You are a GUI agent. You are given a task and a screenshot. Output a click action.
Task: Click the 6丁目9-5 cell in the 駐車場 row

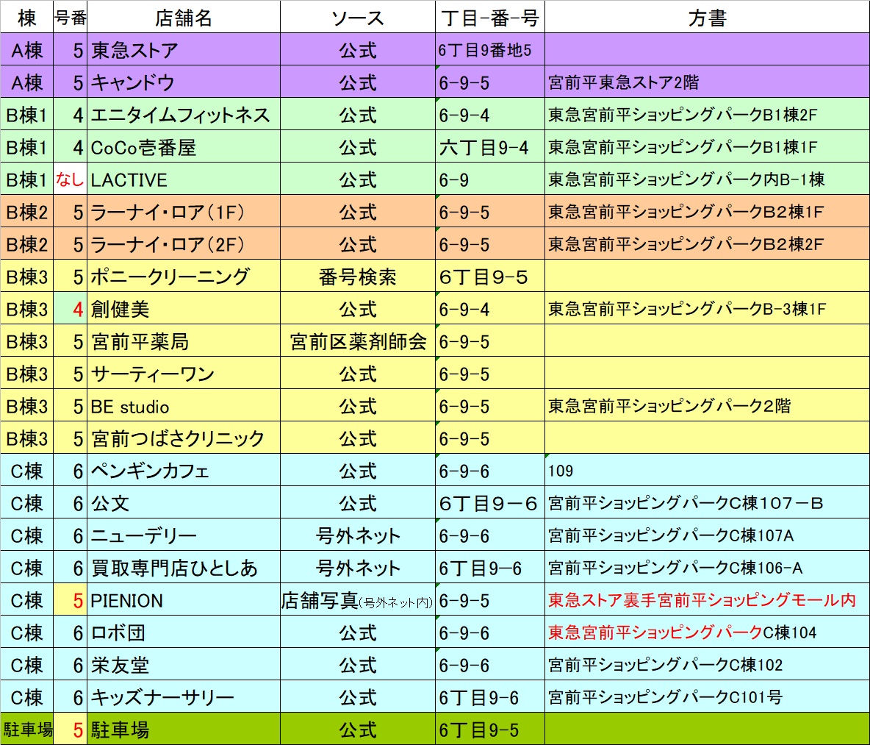491,728
